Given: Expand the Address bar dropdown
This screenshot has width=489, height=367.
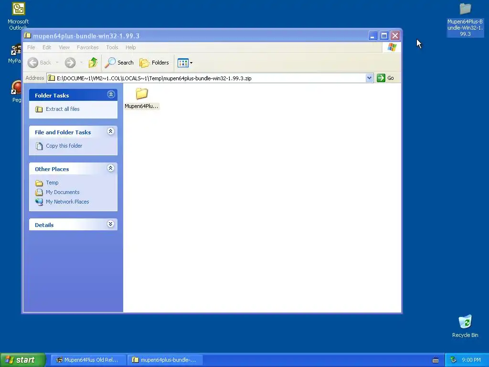Looking at the screenshot, I should [369, 78].
